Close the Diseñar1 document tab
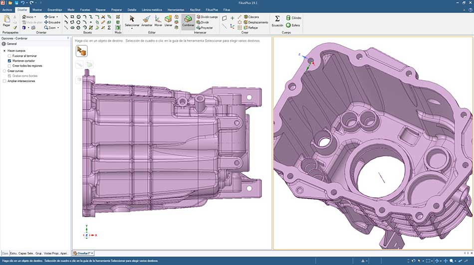The height and width of the screenshot is (265, 474). pyautogui.click(x=92, y=254)
